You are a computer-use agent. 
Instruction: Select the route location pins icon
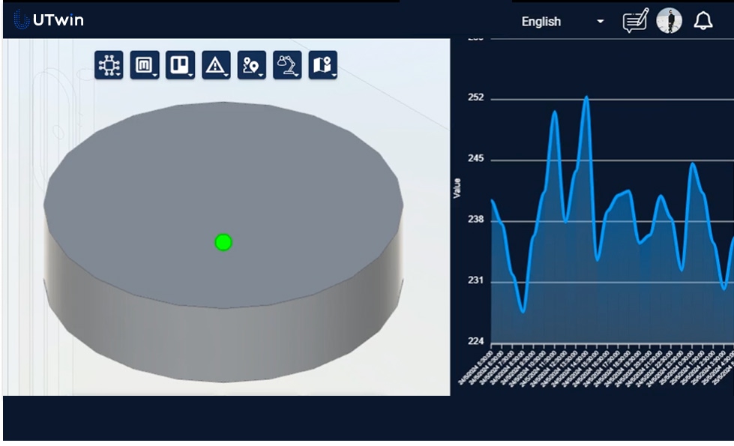(x=252, y=65)
